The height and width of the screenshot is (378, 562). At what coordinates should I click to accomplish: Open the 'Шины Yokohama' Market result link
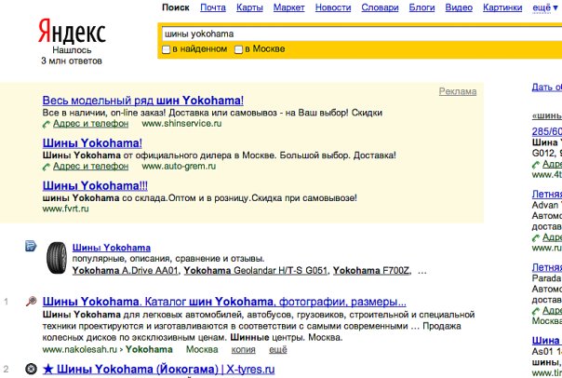(x=112, y=248)
